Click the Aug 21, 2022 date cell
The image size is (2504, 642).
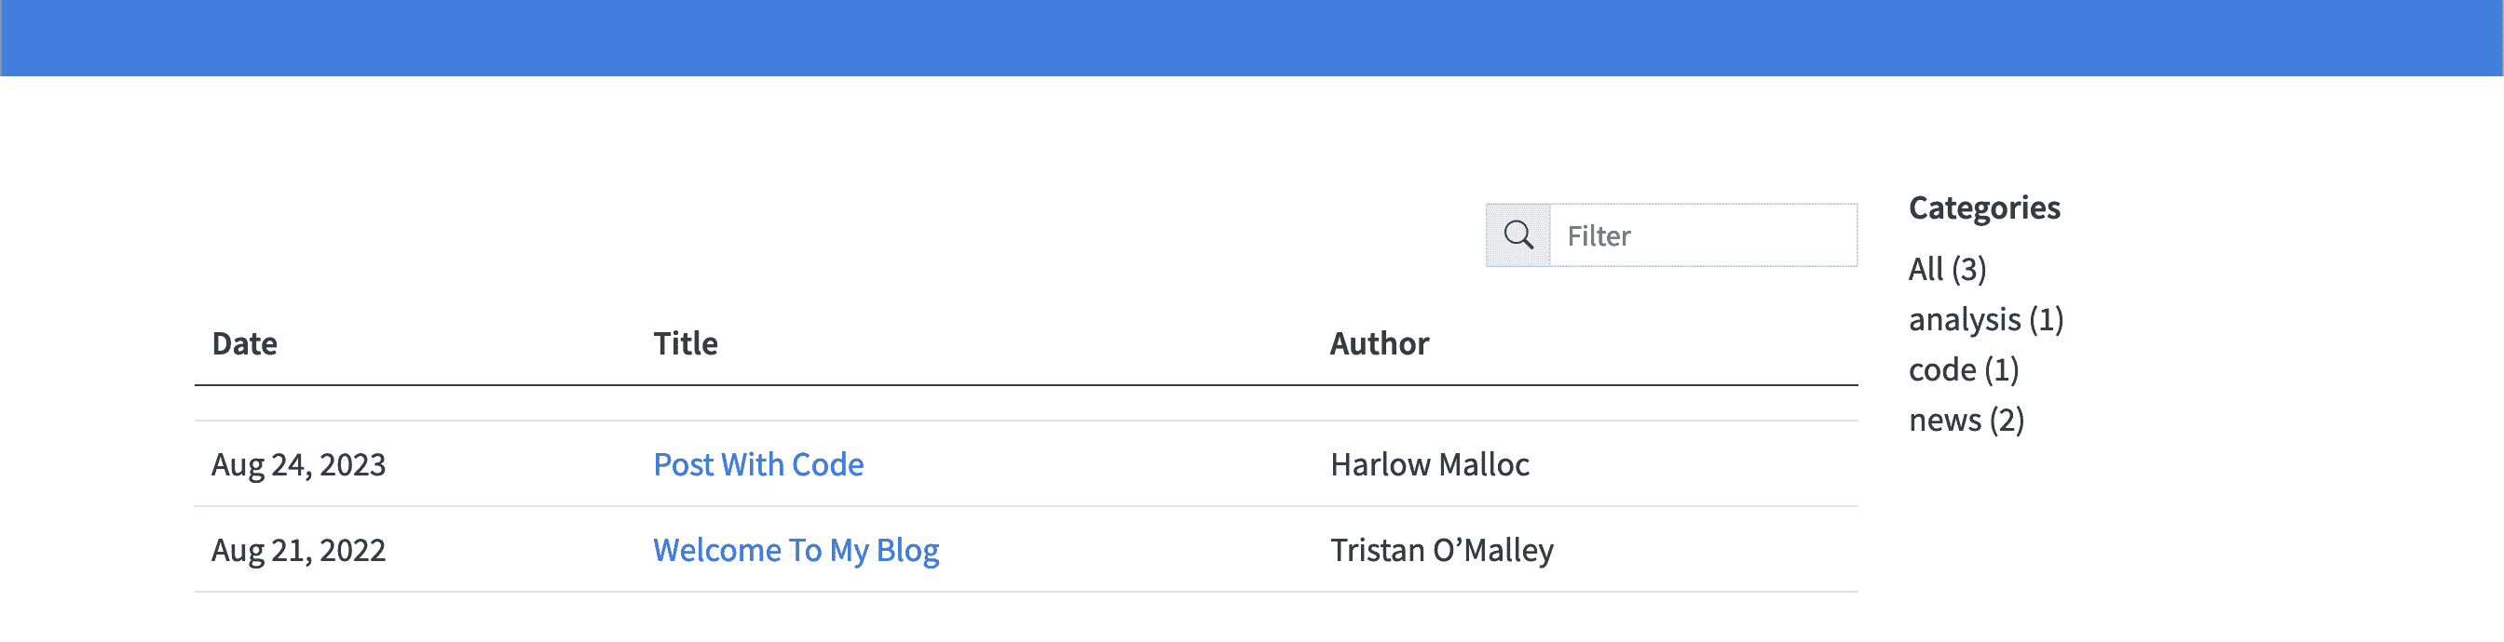coord(298,550)
